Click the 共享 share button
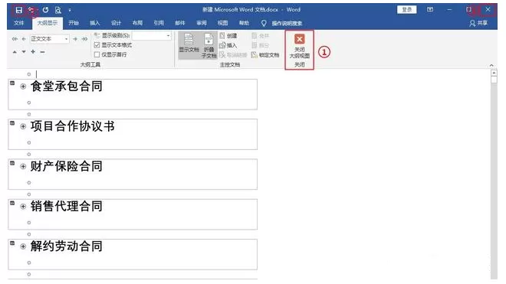 tap(478, 23)
